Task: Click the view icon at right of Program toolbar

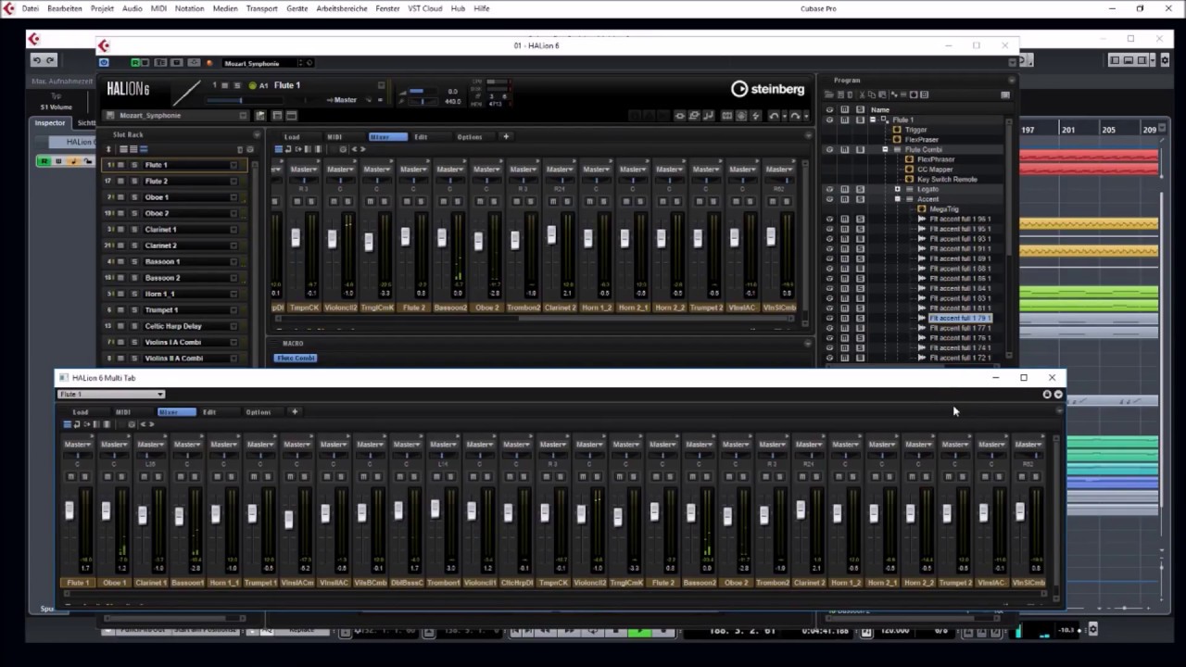Action: 1005,94
